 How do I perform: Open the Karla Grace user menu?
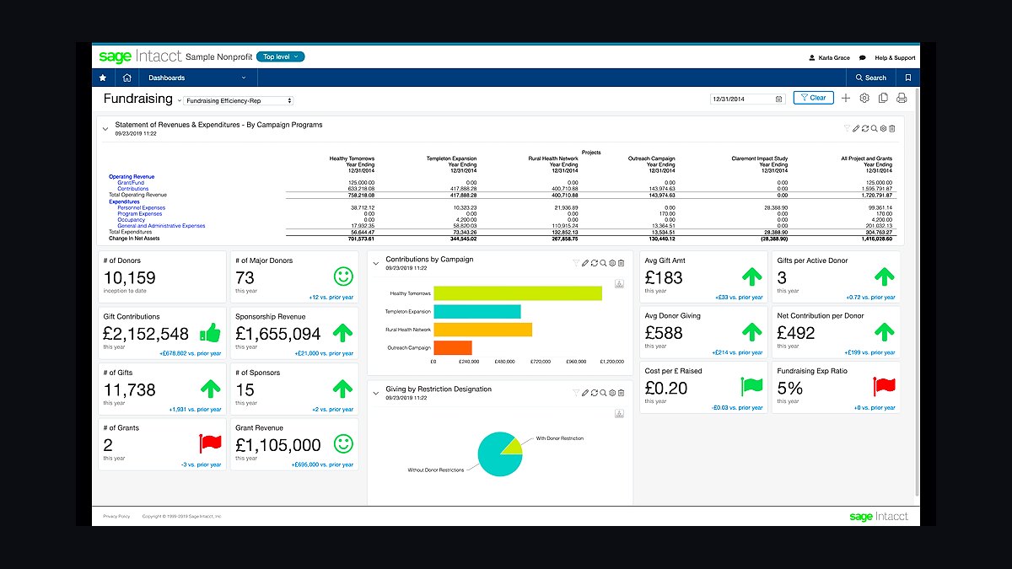click(x=830, y=58)
